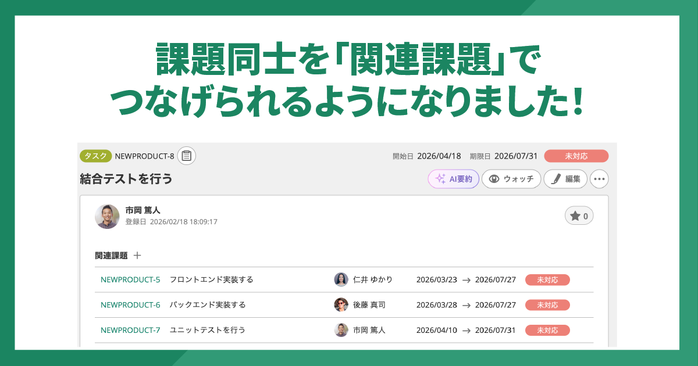
Task: Open the NEWPRODUCT-6 link
Action: pyautogui.click(x=130, y=304)
